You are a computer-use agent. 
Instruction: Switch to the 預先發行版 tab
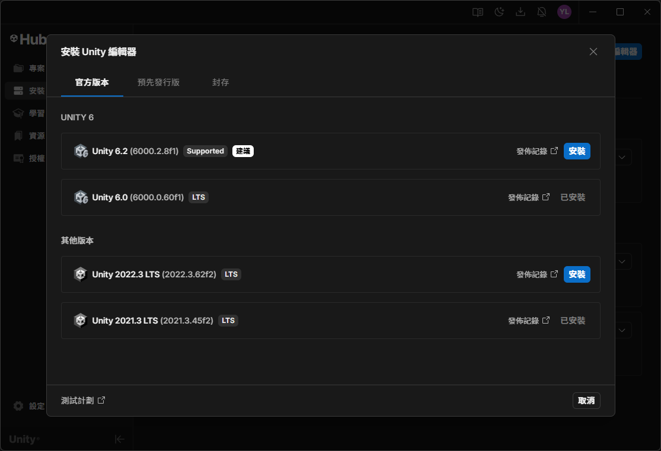point(159,83)
